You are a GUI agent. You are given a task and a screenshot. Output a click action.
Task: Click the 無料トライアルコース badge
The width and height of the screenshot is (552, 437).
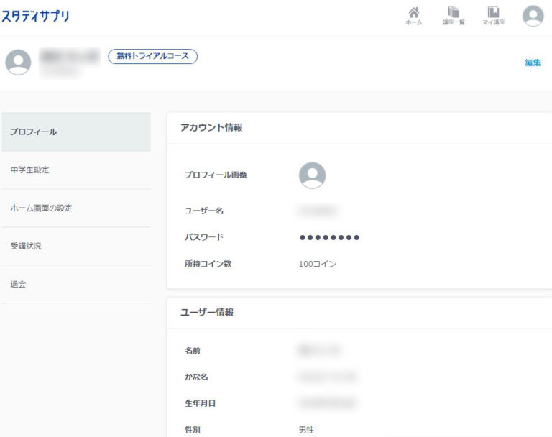click(152, 56)
